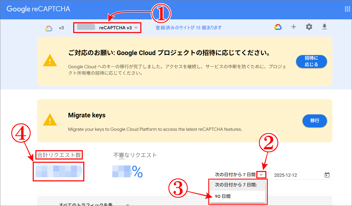Click the warning triangle on the invitation banner
This screenshot has width=352, height=206.
pos(50,61)
